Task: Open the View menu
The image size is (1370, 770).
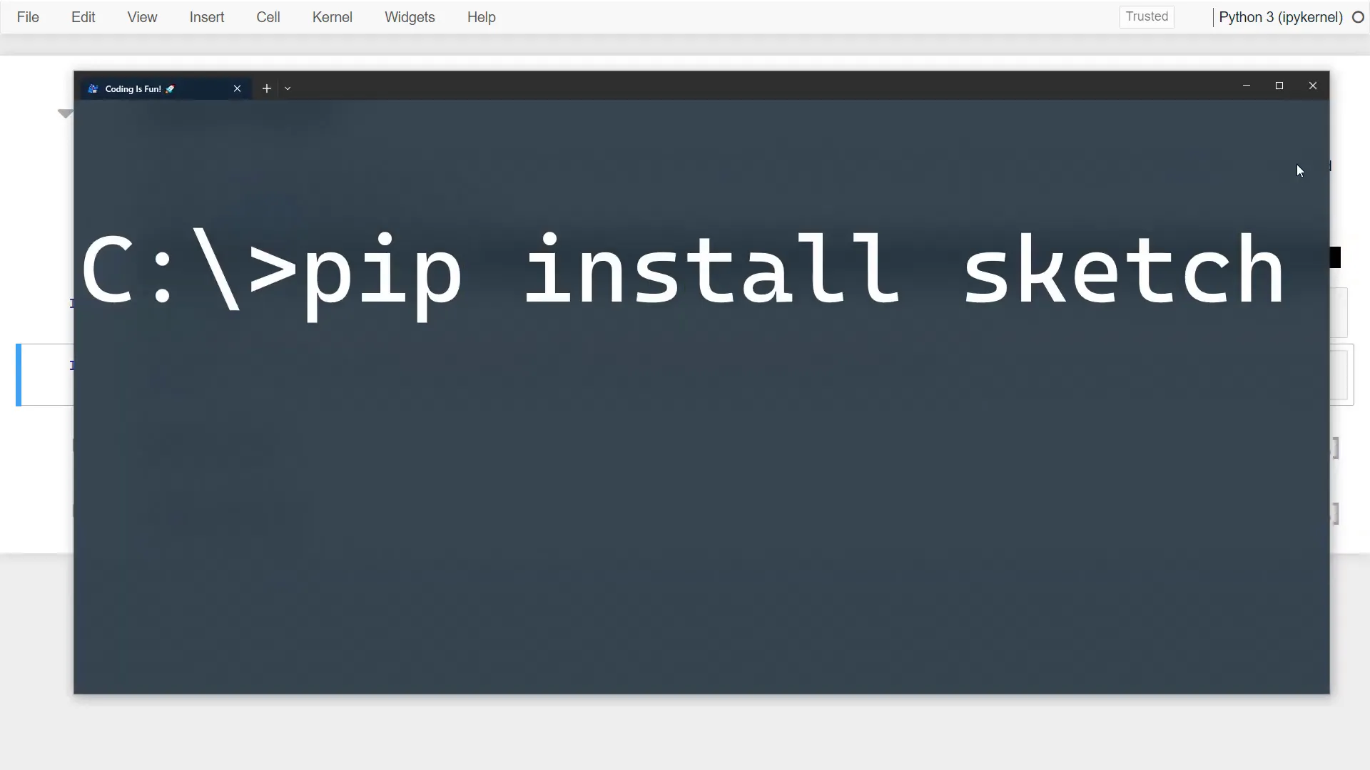Action: (x=142, y=17)
